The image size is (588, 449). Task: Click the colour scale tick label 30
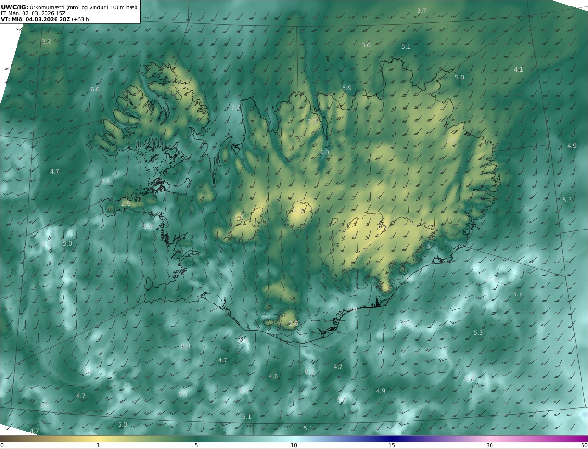click(490, 445)
